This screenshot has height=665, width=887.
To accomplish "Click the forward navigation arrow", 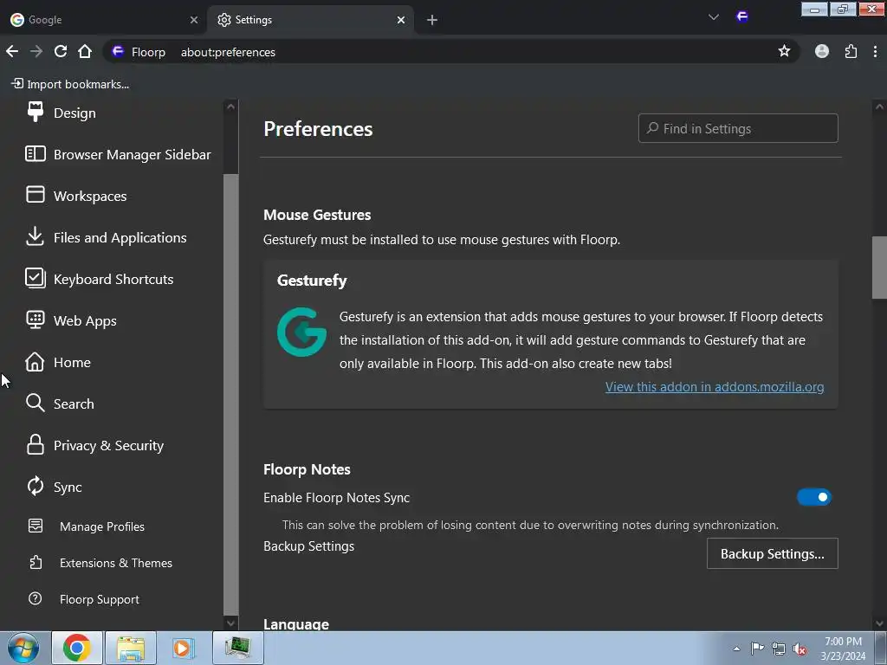I will [x=36, y=51].
